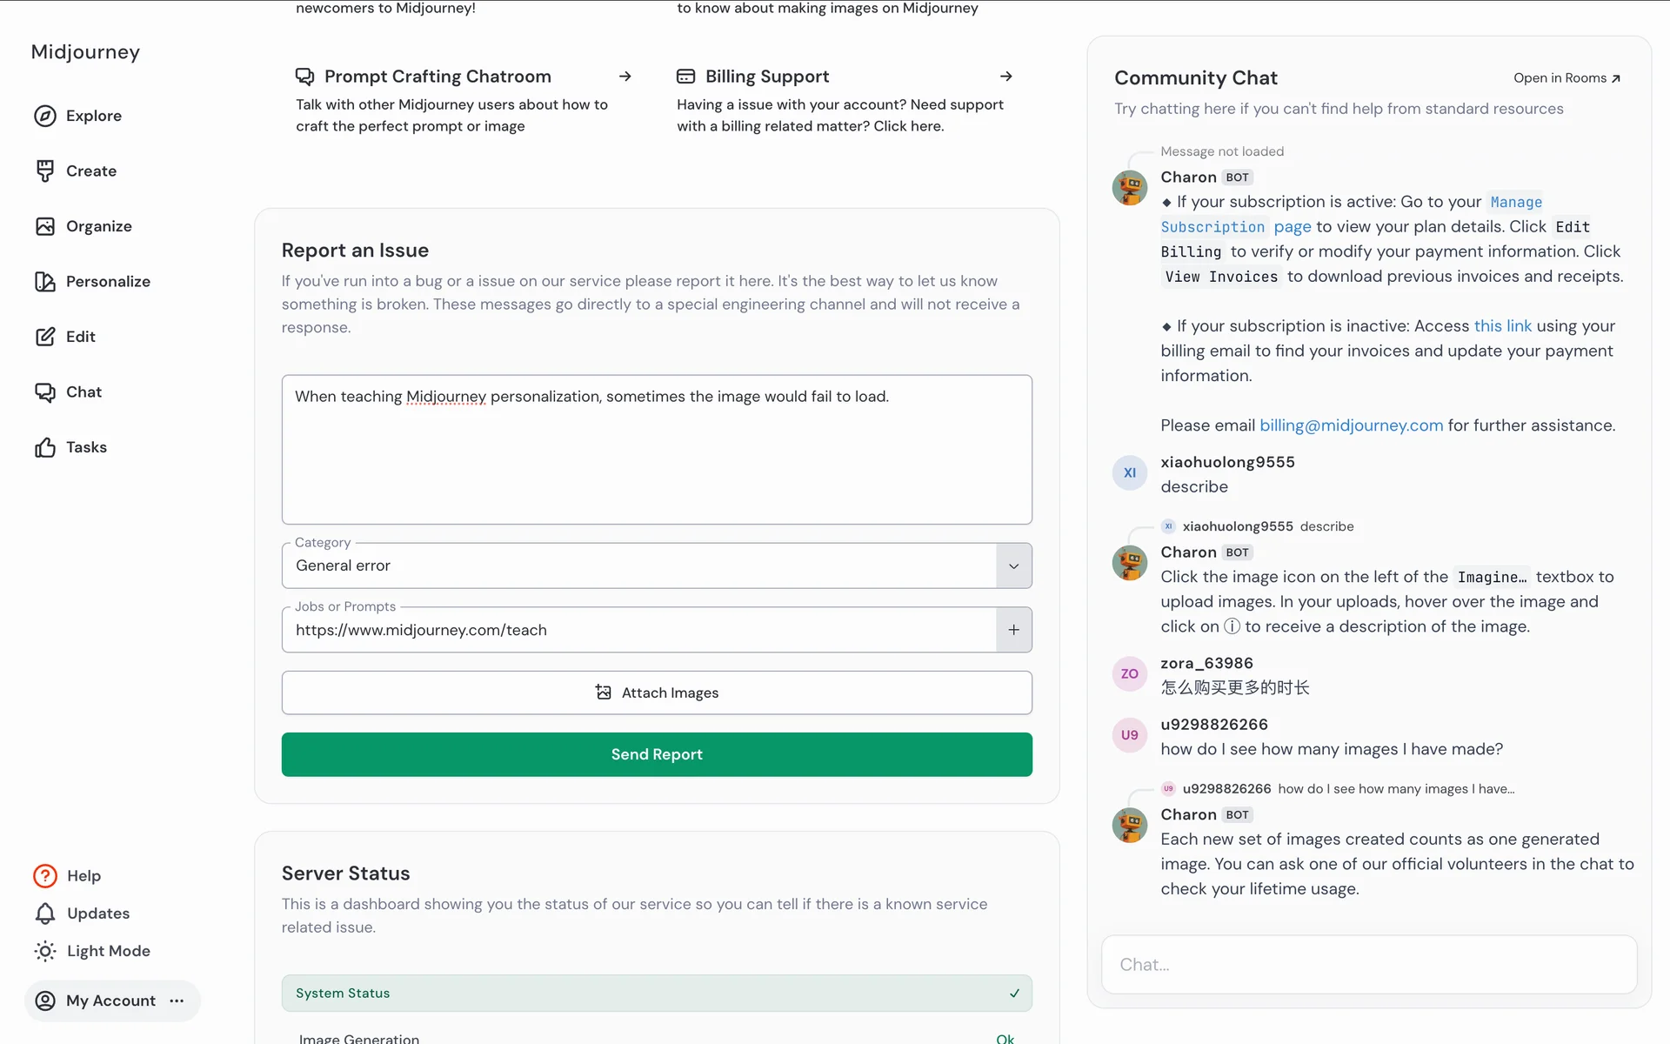Open Organize image icon in sidebar

(45, 226)
